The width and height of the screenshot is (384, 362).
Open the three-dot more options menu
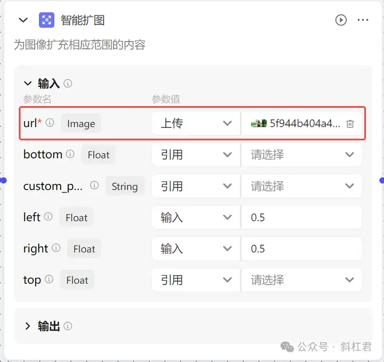(x=363, y=20)
